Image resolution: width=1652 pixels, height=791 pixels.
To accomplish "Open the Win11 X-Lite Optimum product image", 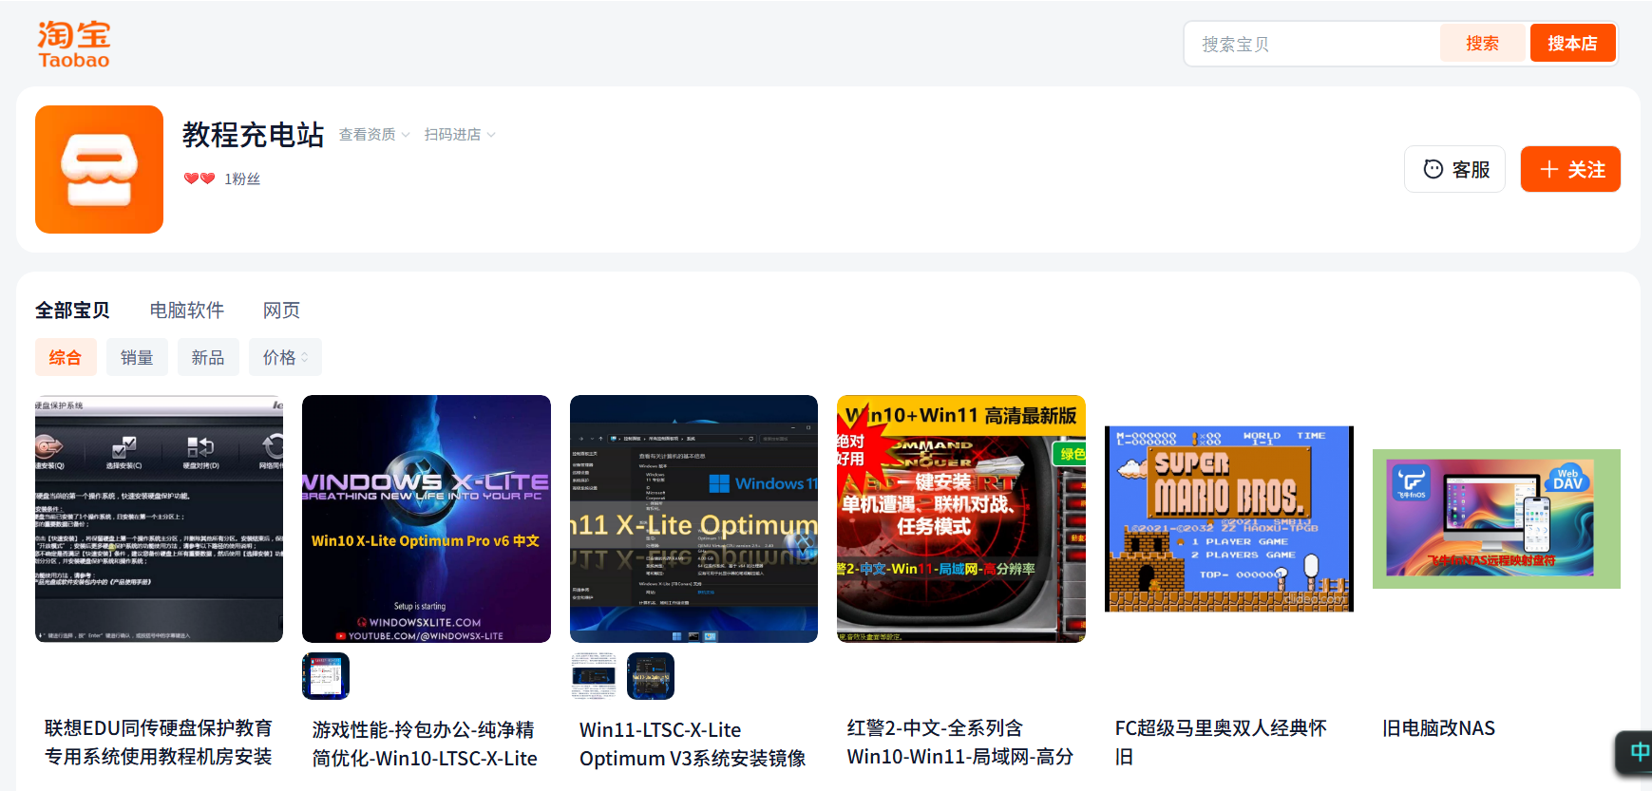I will 693,518.
